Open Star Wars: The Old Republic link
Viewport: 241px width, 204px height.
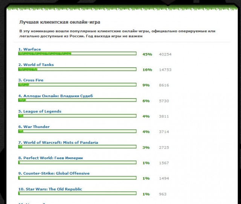point(50,189)
